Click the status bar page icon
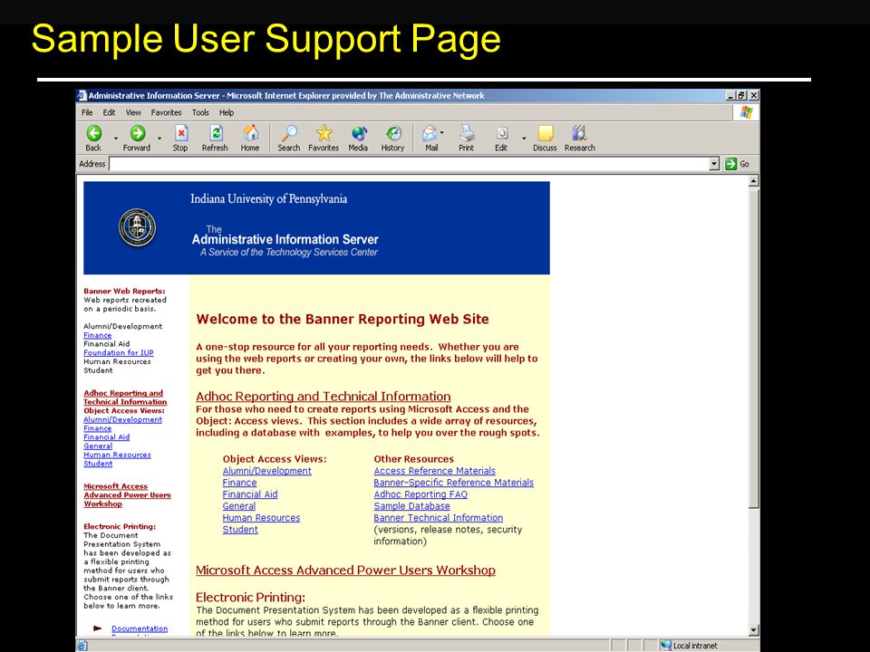Image resolution: width=870 pixels, height=652 pixels. 82,646
